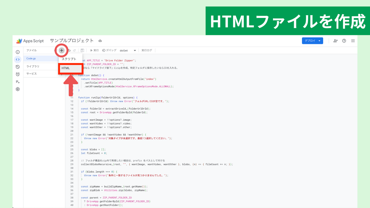Image resolution: width=370 pixels, height=208 pixels.
Task: Choose スクリプト from the add-file menu
Action: click(x=69, y=59)
